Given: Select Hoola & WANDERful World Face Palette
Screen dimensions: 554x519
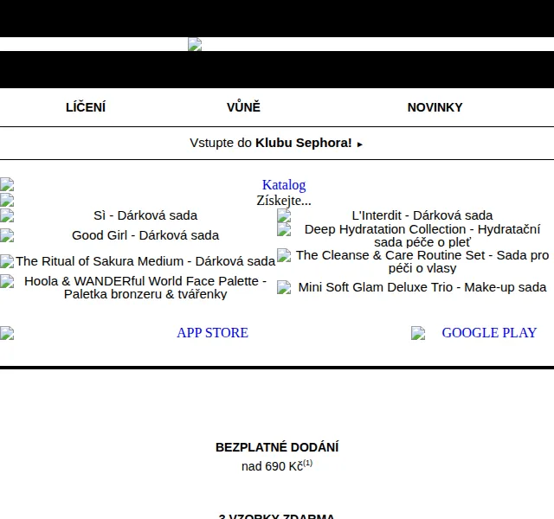Looking at the screenshot, I should pos(145,287).
